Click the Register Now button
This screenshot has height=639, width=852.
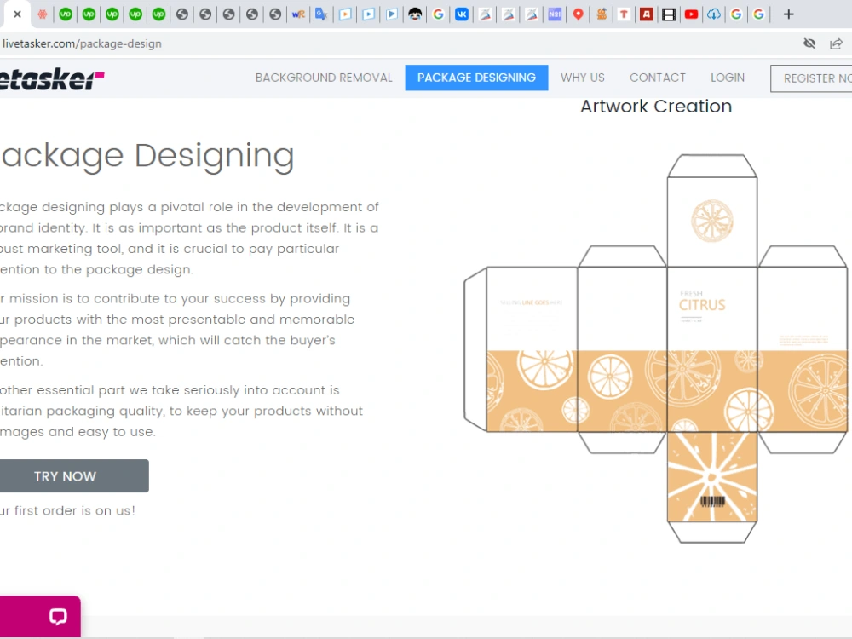811,78
